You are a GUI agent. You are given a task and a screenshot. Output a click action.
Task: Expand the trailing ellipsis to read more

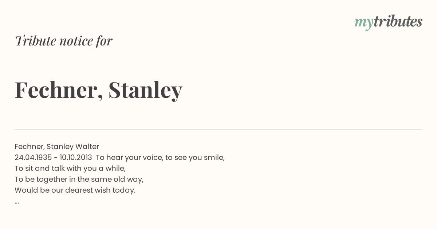click(17, 202)
